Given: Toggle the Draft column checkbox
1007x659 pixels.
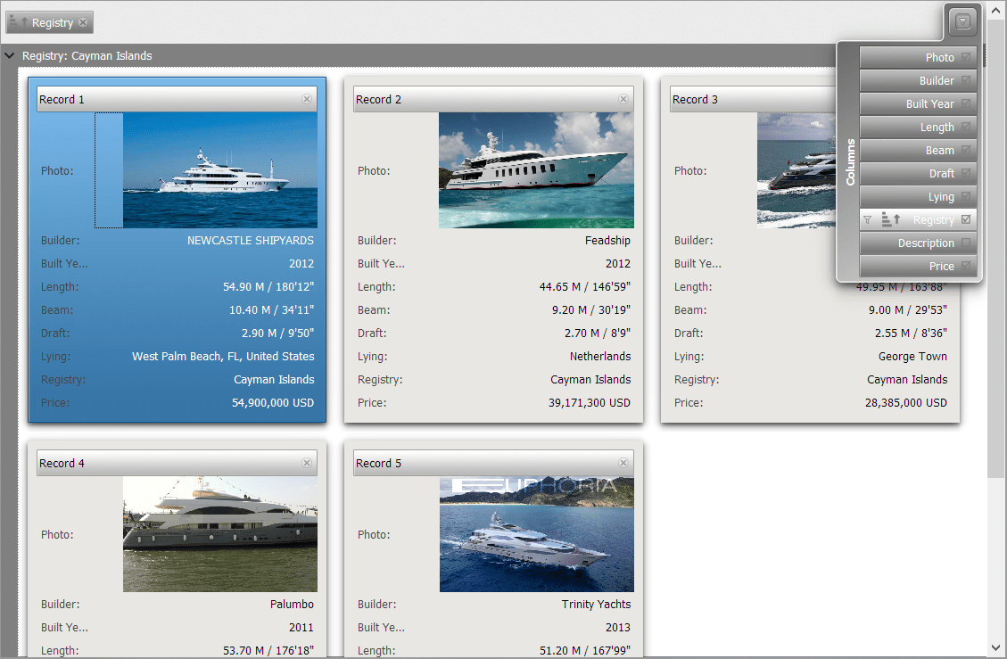Looking at the screenshot, I should [x=966, y=173].
